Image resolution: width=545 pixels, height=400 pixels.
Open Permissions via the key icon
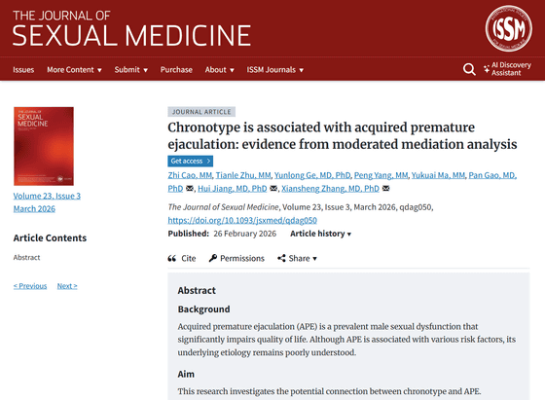tap(236, 258)
